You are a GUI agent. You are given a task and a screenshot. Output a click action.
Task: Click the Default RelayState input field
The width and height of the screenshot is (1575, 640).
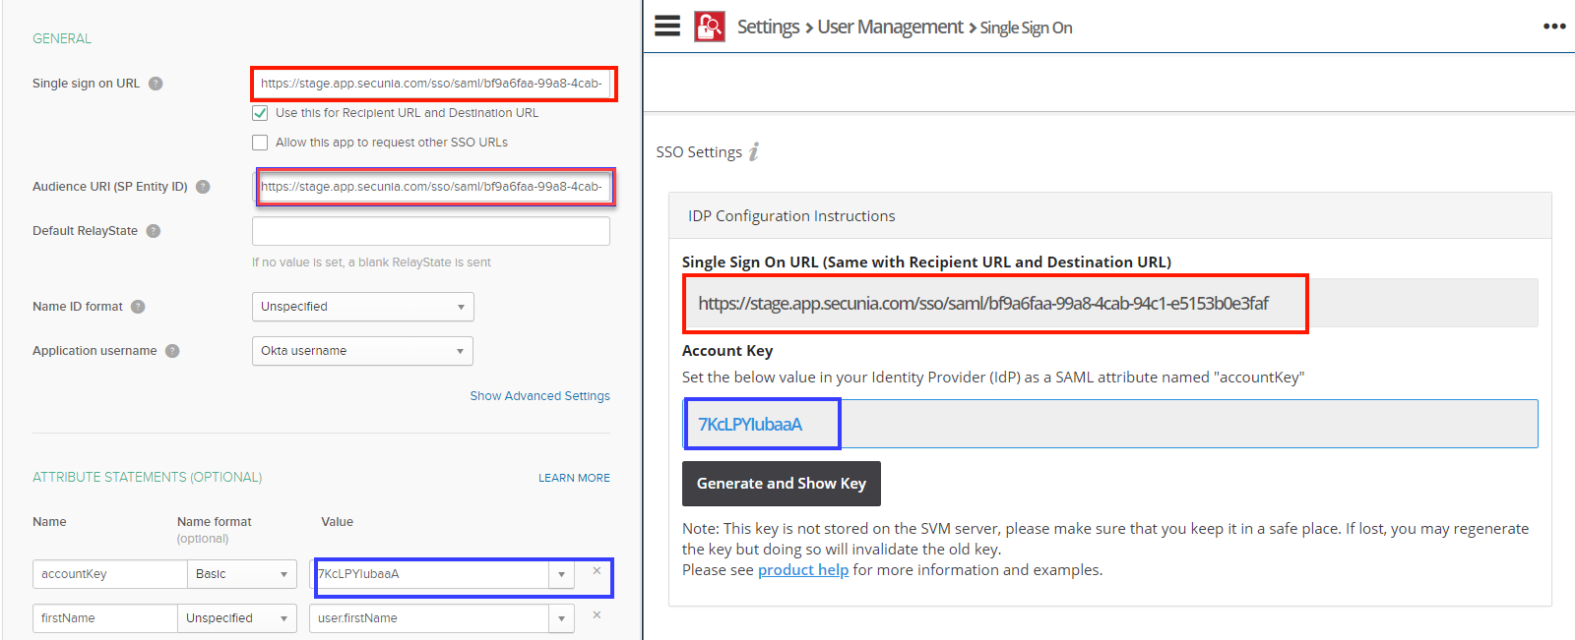(431, 231)
